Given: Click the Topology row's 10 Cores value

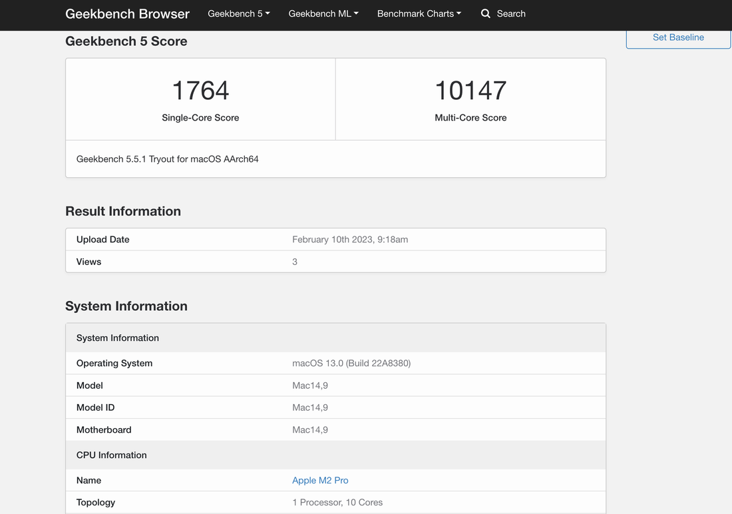Looking at the screenshot, I should tap(337, 502).
